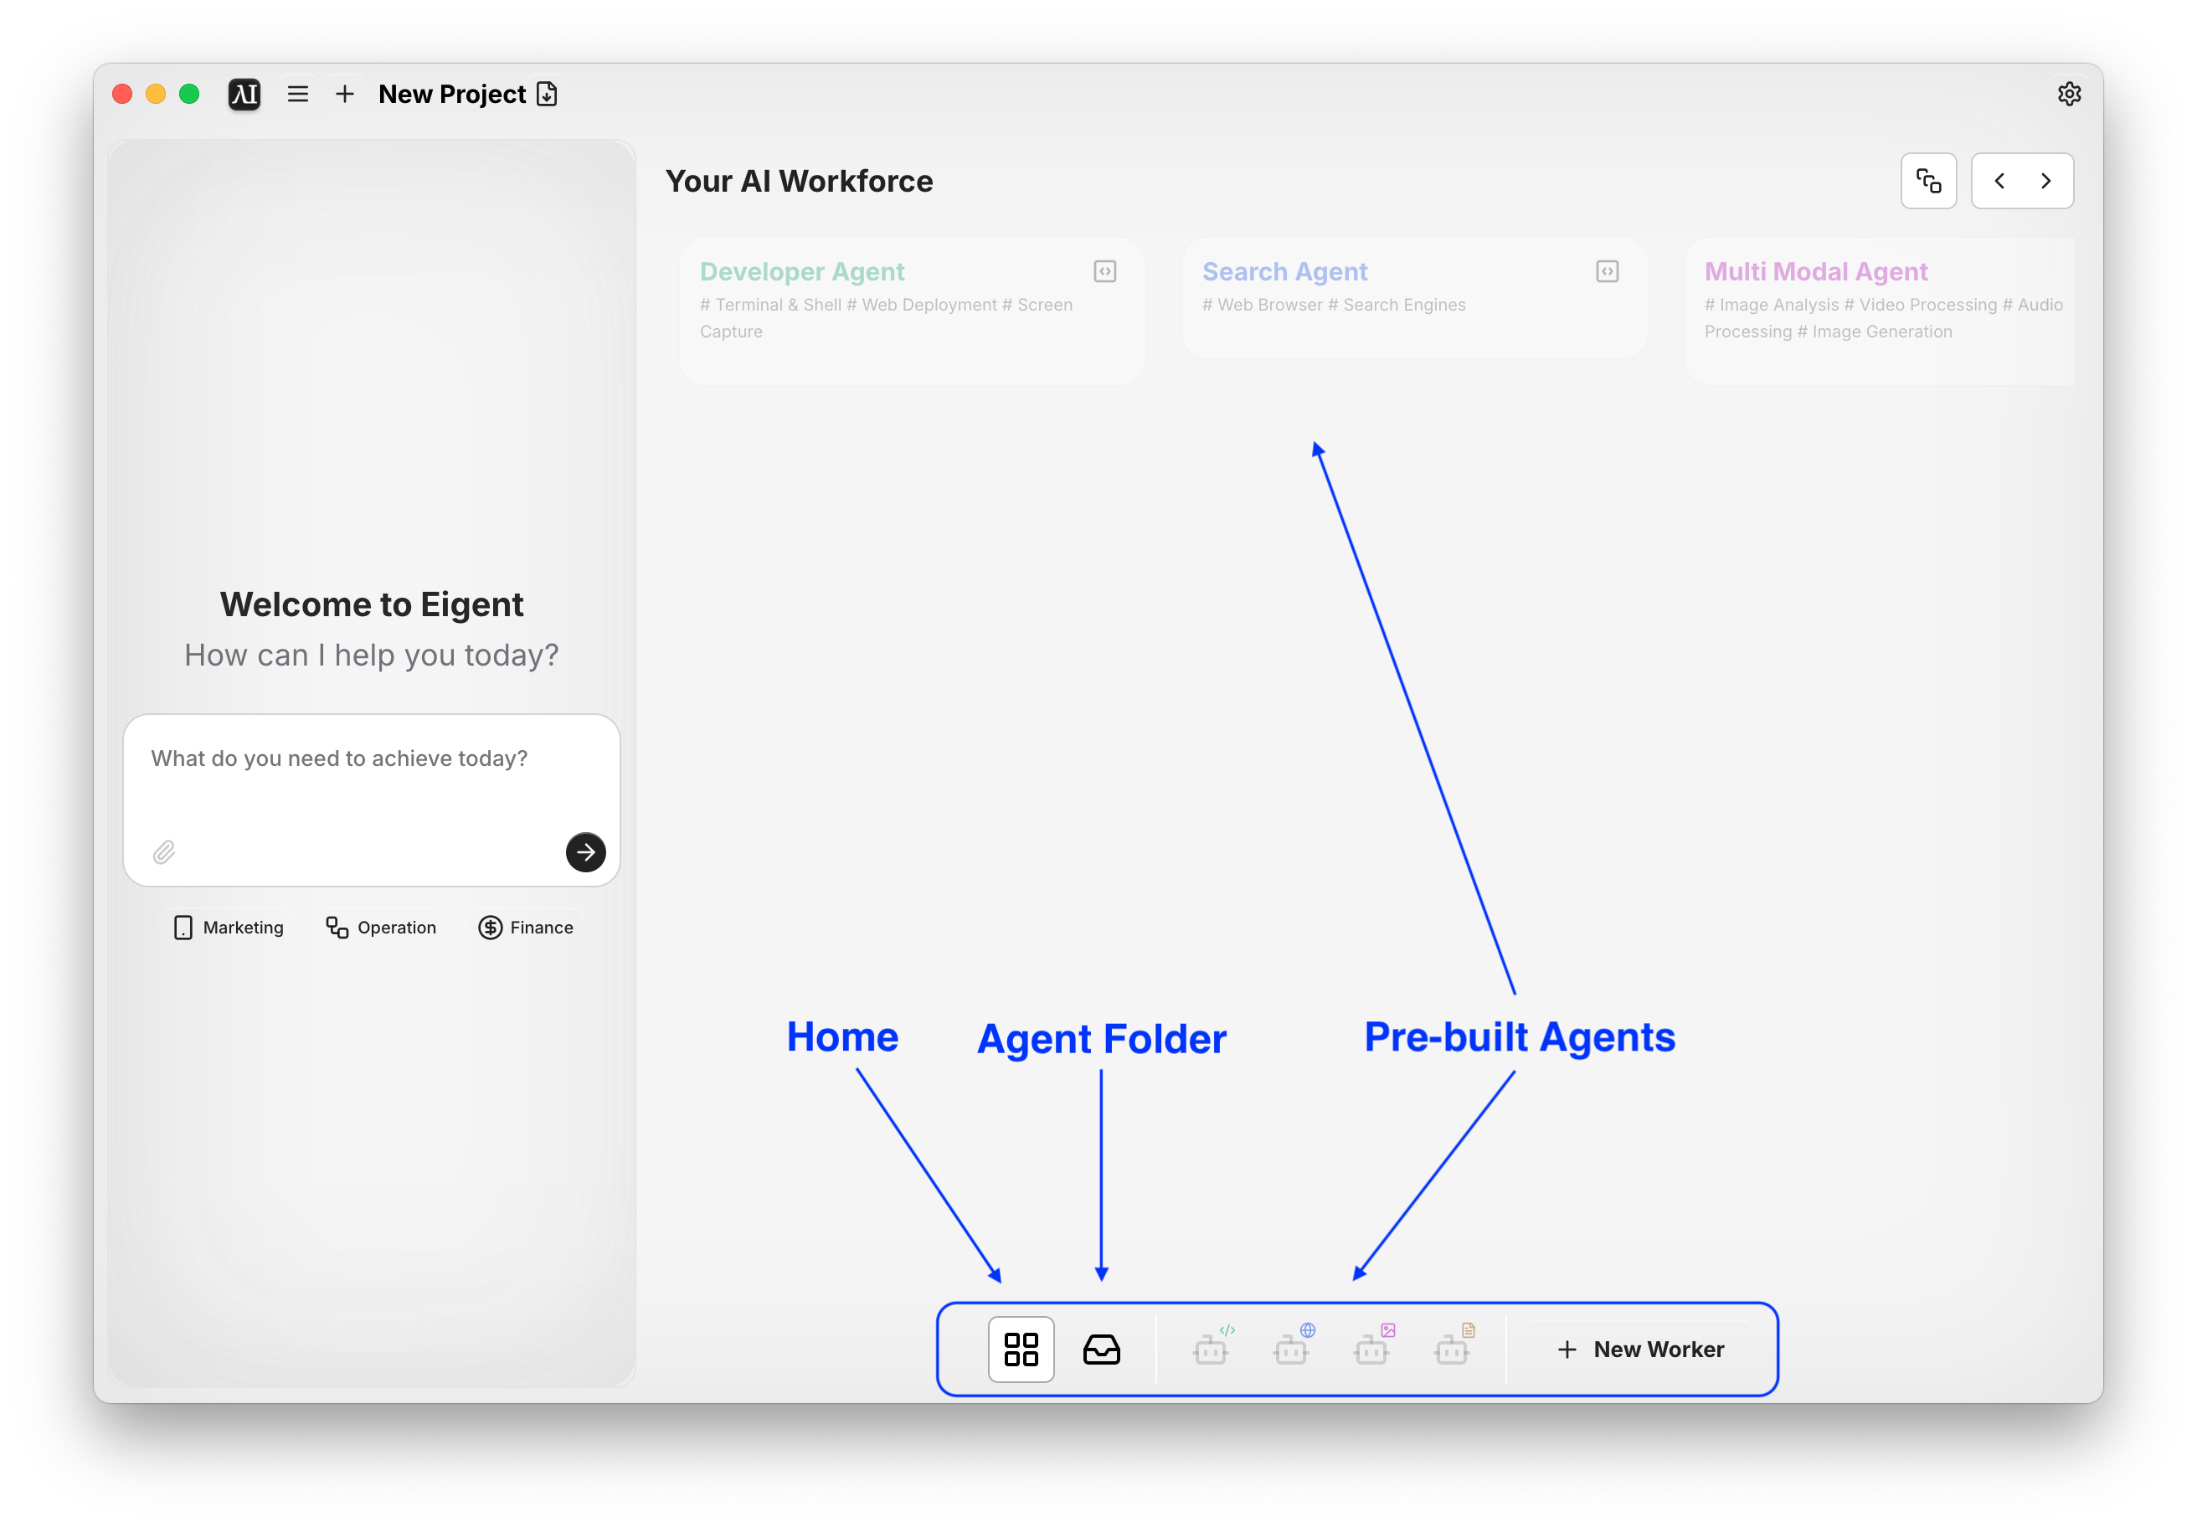
Task: Choose the Marketing prompt category
Action: pyautogui.click(x=229, y=927)
